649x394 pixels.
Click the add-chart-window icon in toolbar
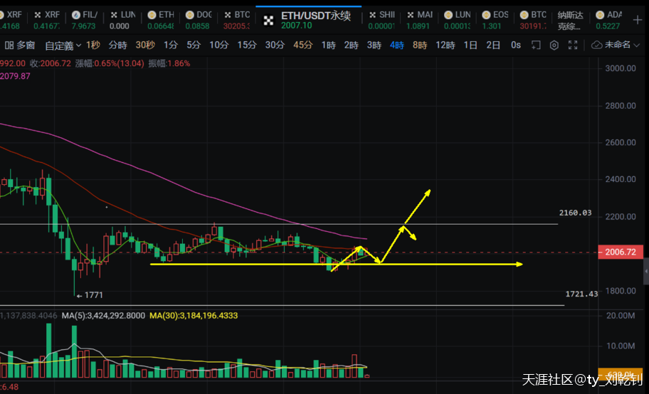point(536,46)
